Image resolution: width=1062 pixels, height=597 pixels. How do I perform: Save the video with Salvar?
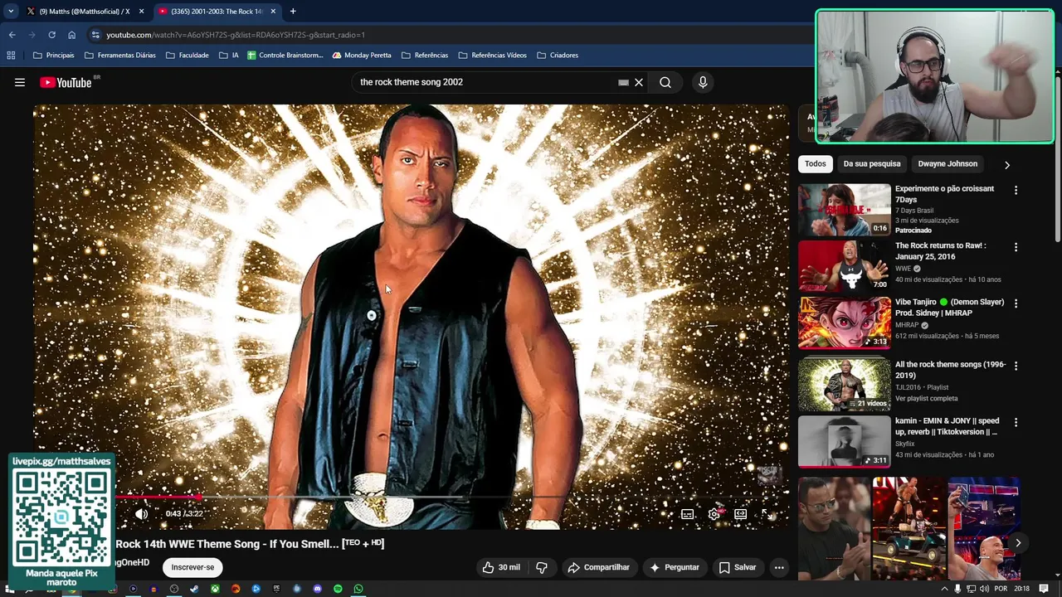pyautogui.click(x=738, y=567)
